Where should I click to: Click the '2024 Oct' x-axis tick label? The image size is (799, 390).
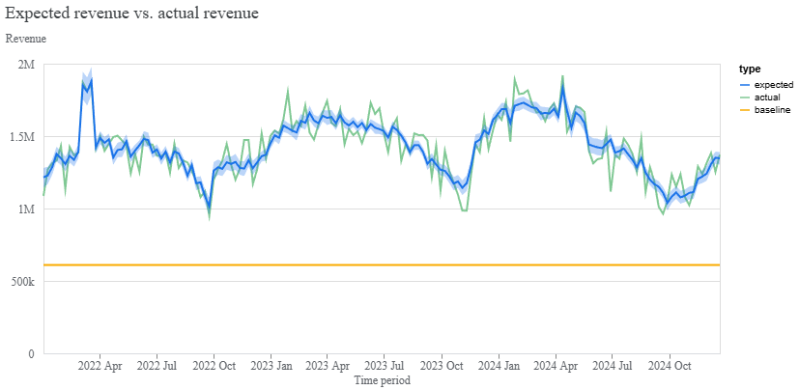(x=669, y=366)
